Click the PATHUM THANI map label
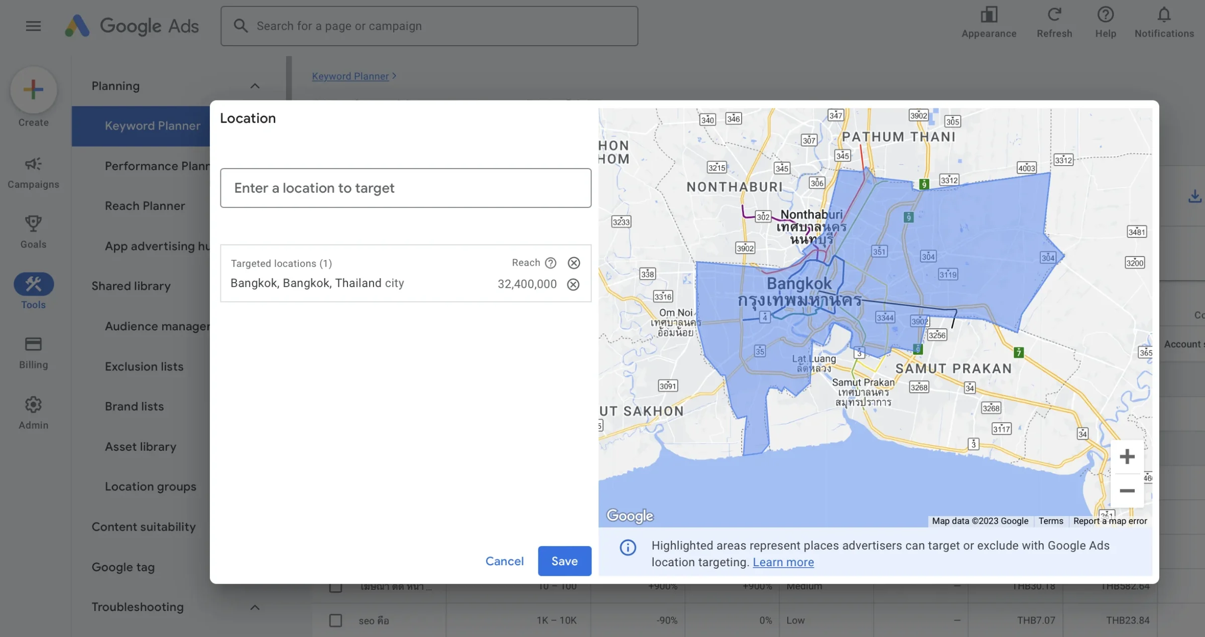Screen dimensions: 1205x637 [x=899, y=137]
